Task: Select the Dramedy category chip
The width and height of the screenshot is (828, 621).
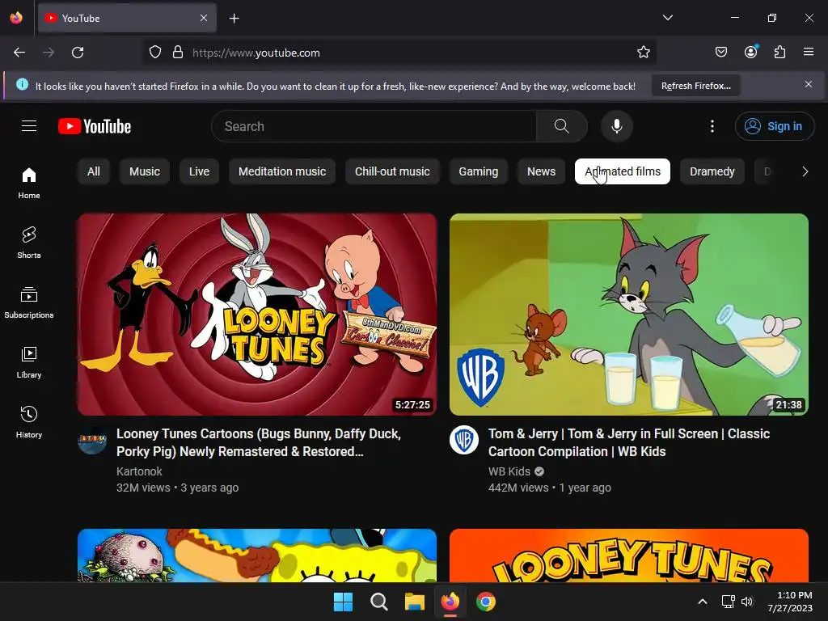Action: [712, 171]
